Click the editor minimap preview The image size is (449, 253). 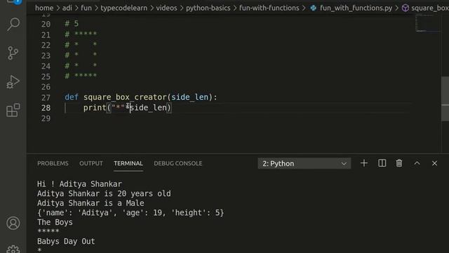click(428, 23)
